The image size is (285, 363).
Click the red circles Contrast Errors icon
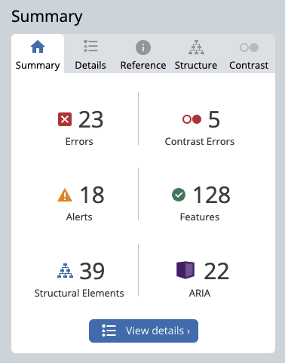point(192,119)
